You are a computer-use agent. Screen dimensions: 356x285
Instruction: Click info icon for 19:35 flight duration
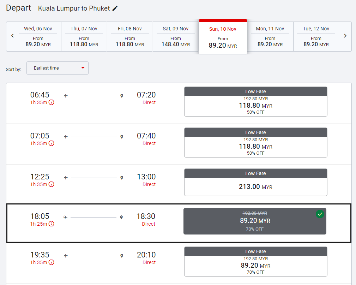(52, 262)
